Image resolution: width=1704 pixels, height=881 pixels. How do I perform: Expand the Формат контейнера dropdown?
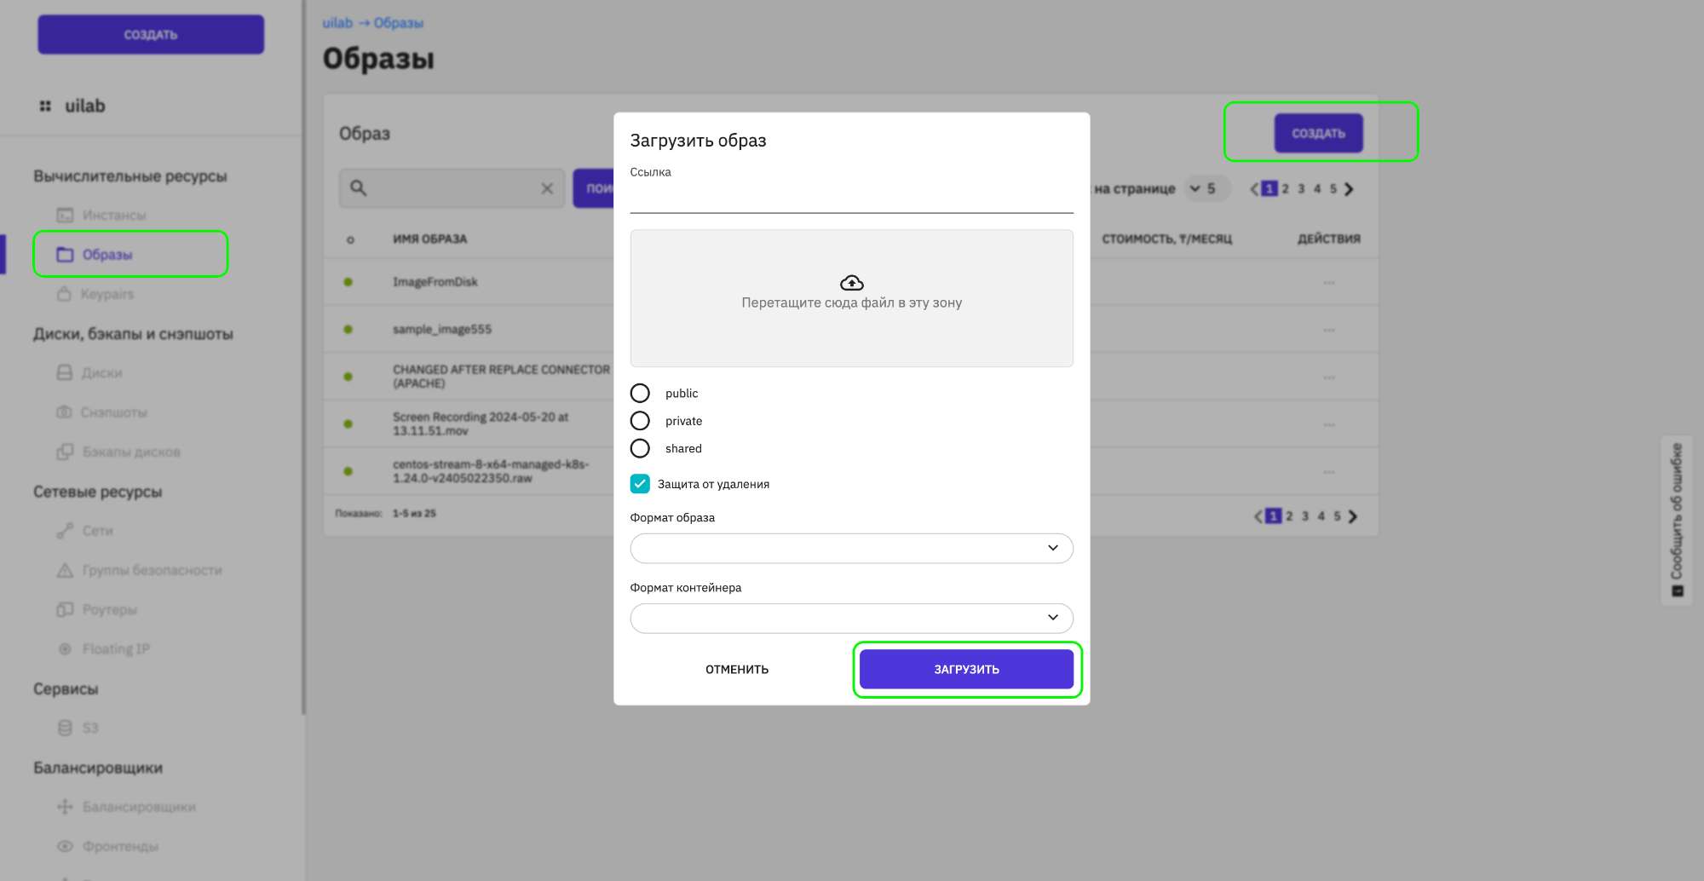851,618
